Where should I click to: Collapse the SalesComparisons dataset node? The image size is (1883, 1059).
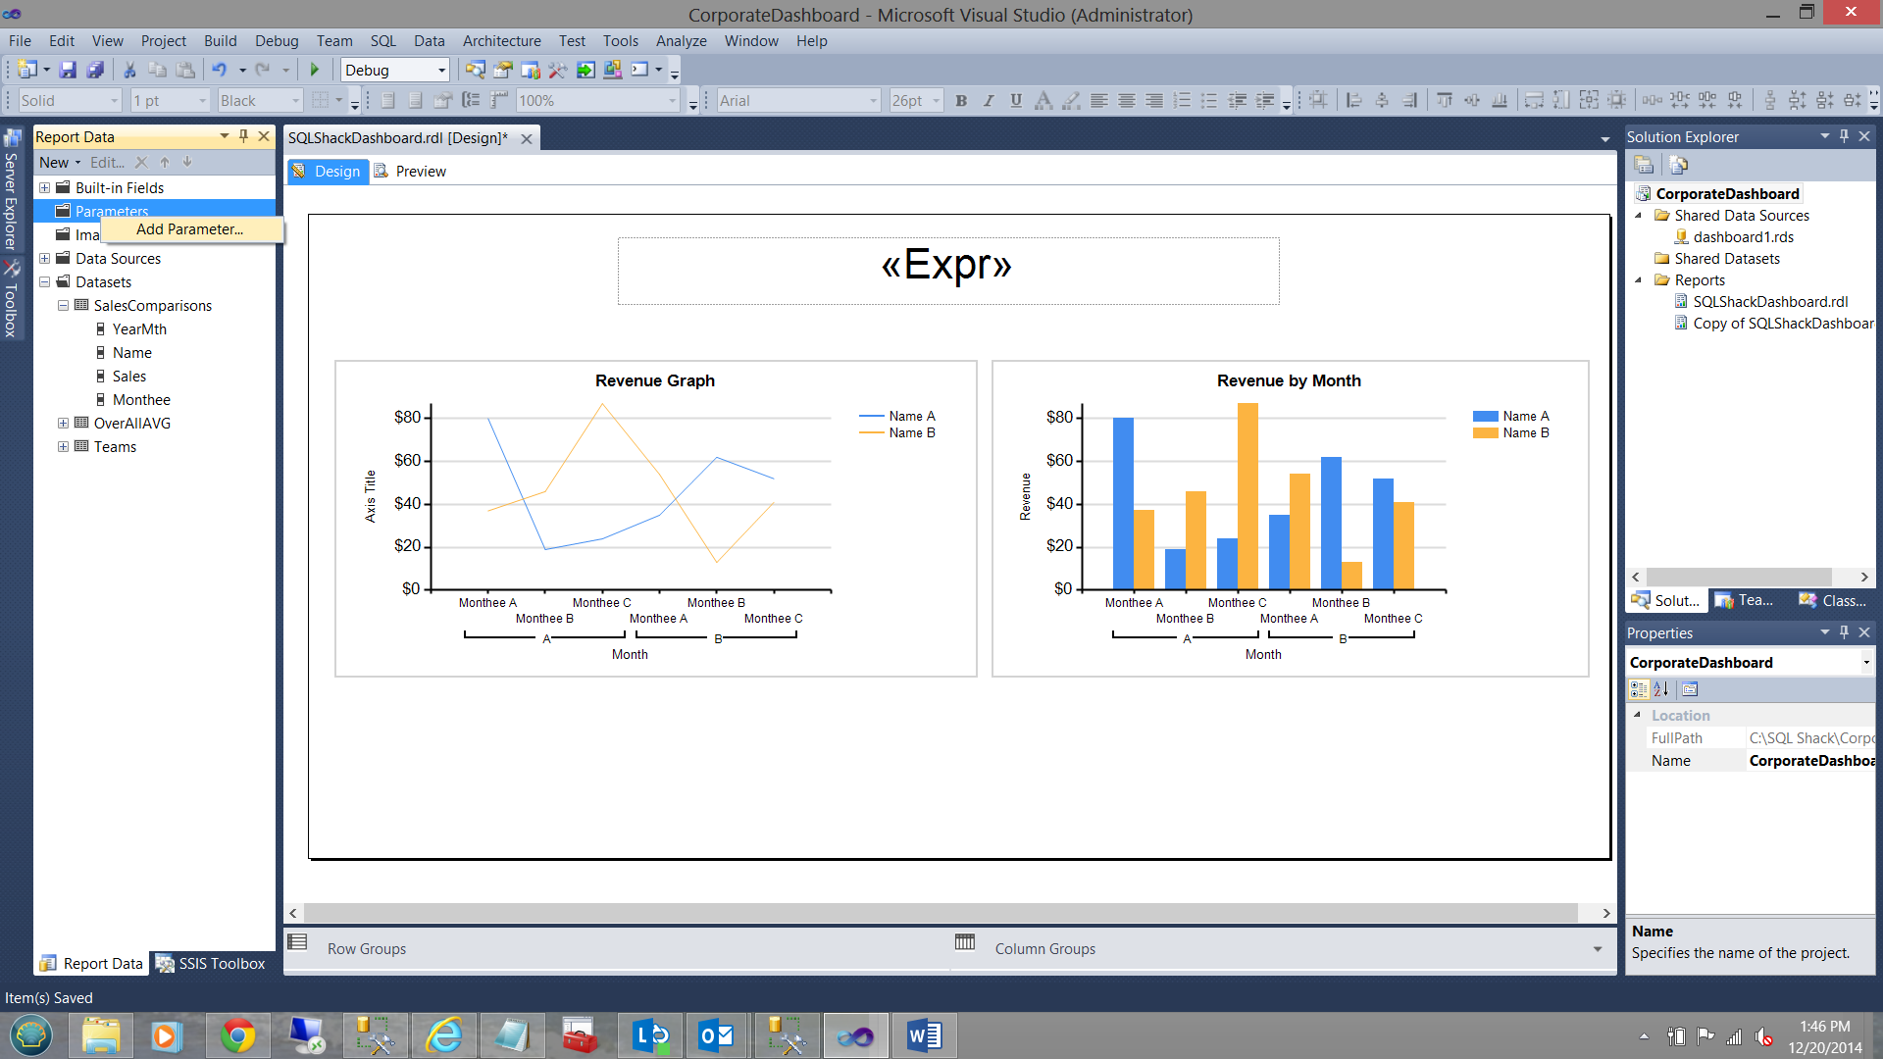[x=63, y=305]
